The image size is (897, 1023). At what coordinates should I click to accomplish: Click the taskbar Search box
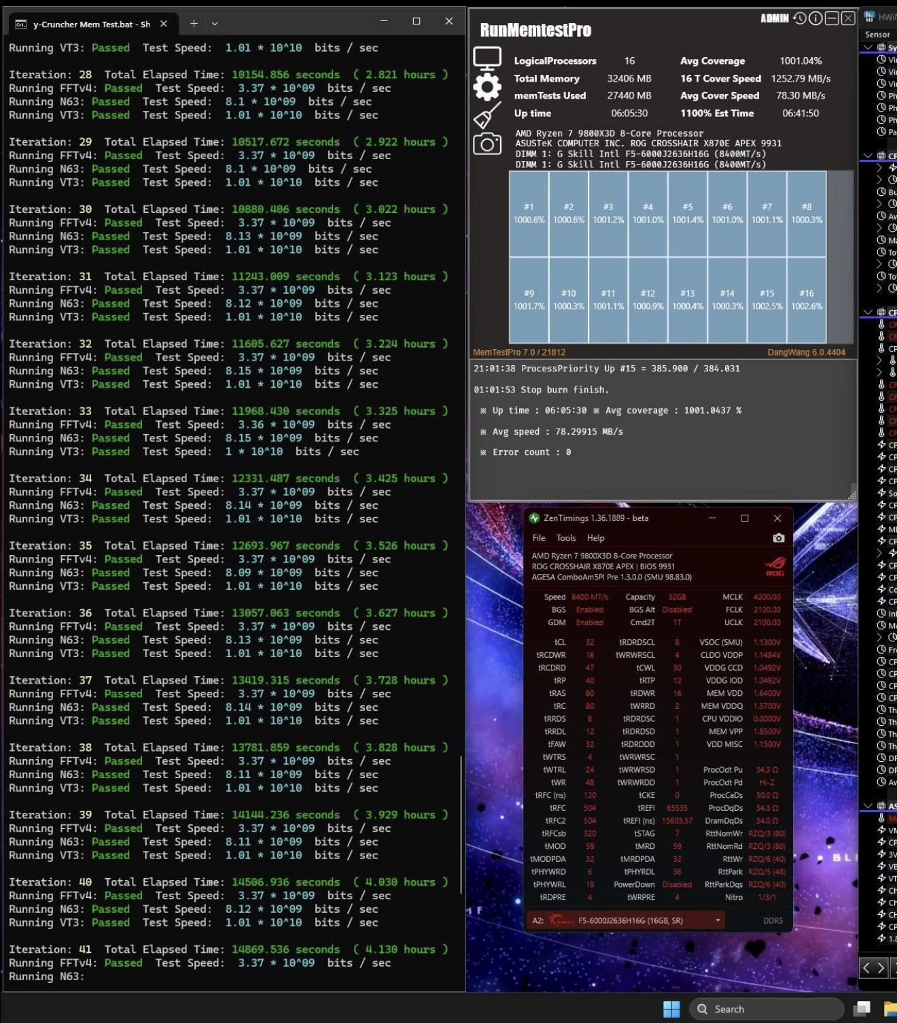767,1009
